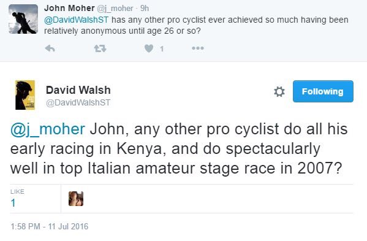Click the like count number beside the heart

coord(162,48)
